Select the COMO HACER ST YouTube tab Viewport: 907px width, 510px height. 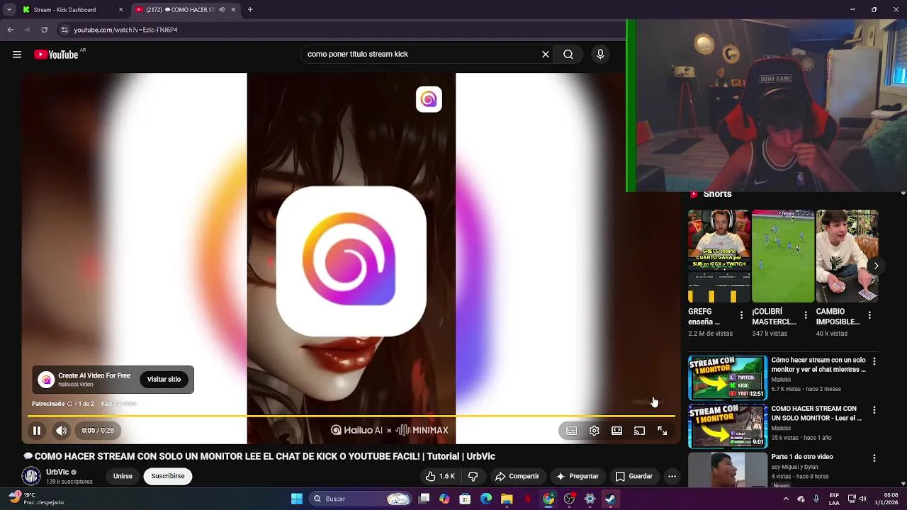click(181, 10)
